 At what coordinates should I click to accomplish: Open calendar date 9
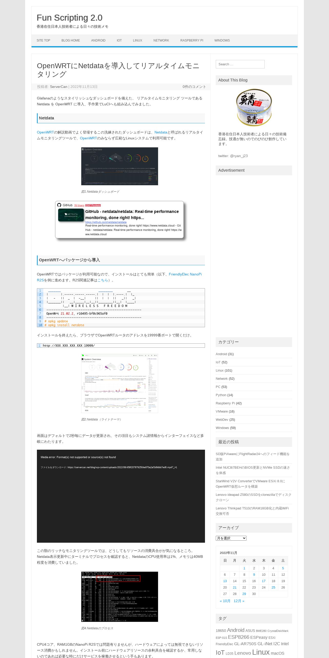(254, 575)
